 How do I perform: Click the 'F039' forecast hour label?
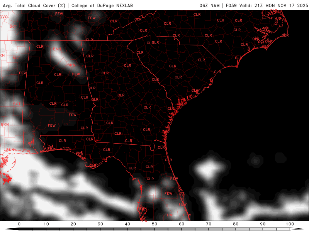(x=231, y=5)
